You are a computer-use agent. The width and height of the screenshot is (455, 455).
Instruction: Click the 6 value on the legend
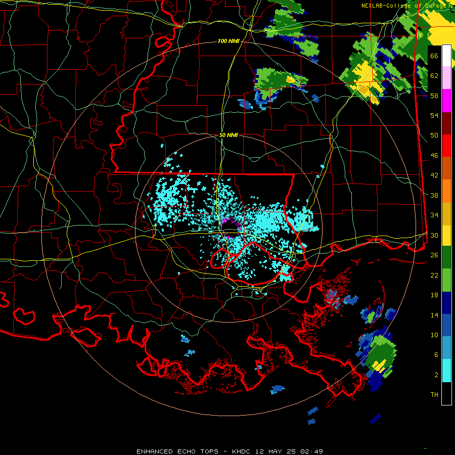coord(436,354)
